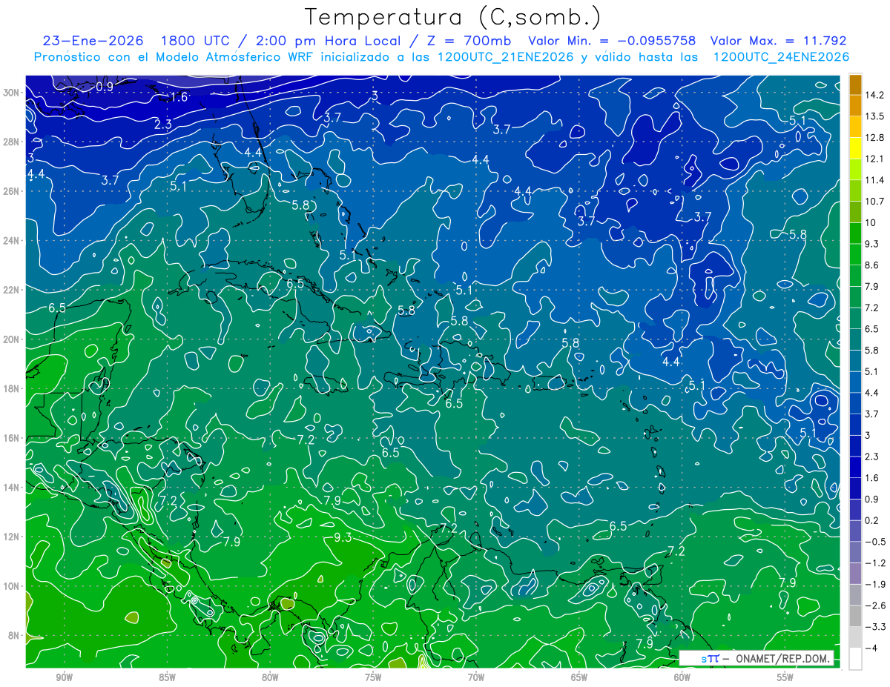The image size is (890, 687).
Task: Click the "-2.6" label in the color legend
Action: [x=876, y=605]
